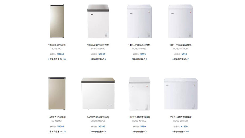Click comment icon under BC/BD-103HMG
This screenshot has height=138, width=245.
pyautogui.click(x=103, y=59)
